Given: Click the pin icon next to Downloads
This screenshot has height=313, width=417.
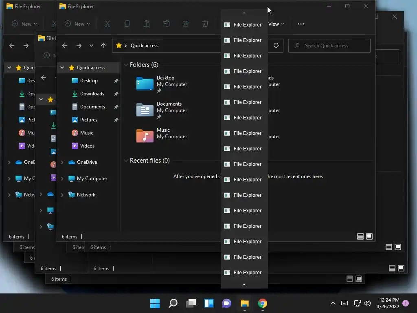Looking at the screenshot, I should tap(116, 94).
